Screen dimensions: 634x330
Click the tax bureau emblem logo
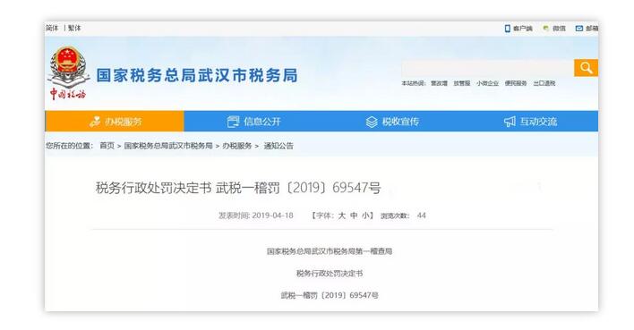tap(68, 66)
